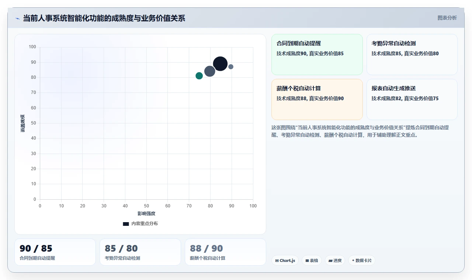Click the icon in the 表格 tag
The width and height of the screenshot is (472, 280).
pos(307,260)
